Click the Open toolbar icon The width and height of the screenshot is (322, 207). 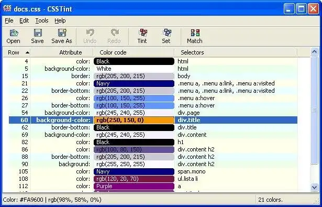(x=14, y=36)
